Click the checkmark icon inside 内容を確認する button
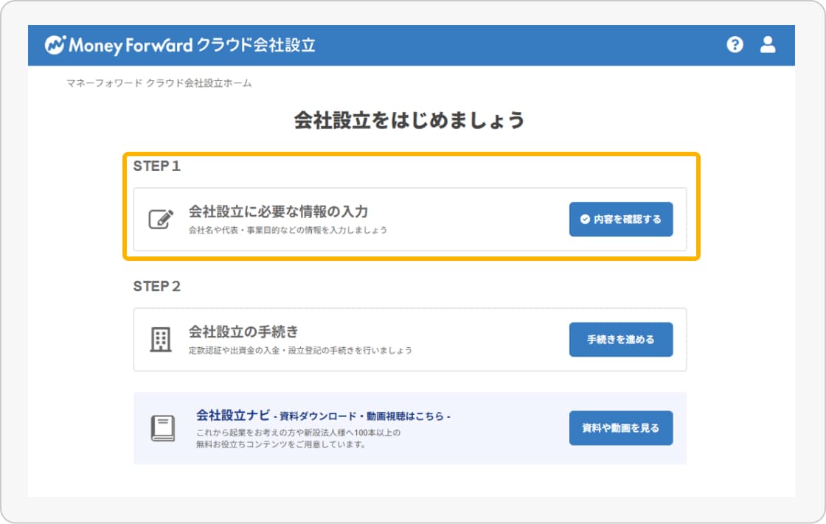The image size is (826, 524). [x=585, y=220]
